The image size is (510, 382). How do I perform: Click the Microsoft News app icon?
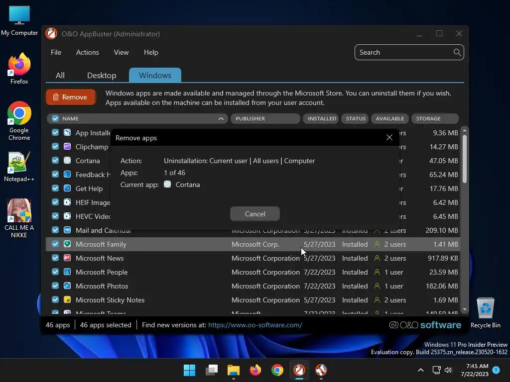(x=67, y=258)
